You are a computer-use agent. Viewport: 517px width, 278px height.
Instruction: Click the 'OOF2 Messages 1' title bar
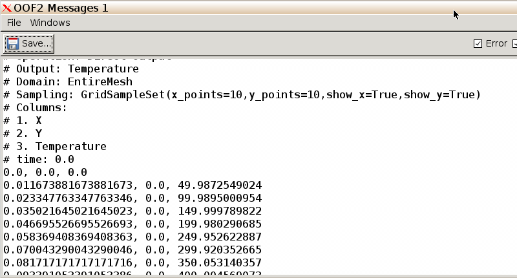258,8
